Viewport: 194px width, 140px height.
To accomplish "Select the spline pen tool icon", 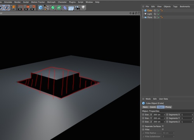I will [x=47, y=8].
